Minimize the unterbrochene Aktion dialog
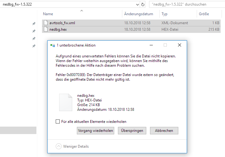This screenshot has height=157, width=225. pos(151,45)
